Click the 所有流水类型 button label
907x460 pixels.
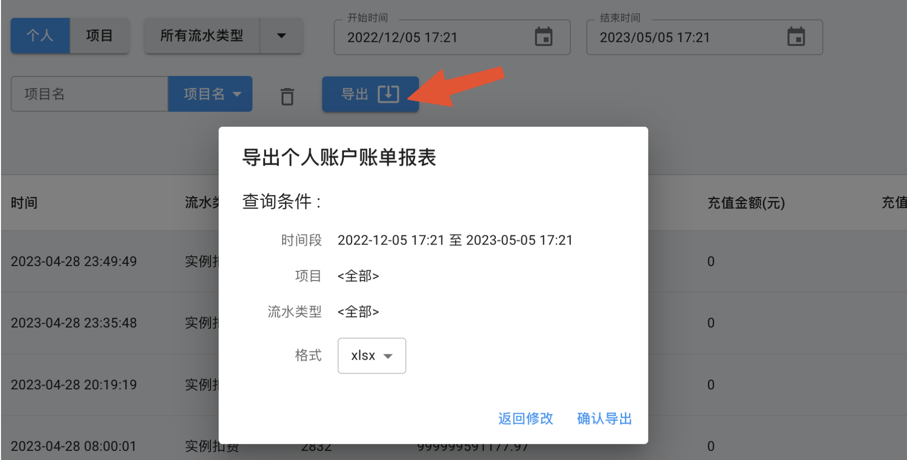coord(202,36)
